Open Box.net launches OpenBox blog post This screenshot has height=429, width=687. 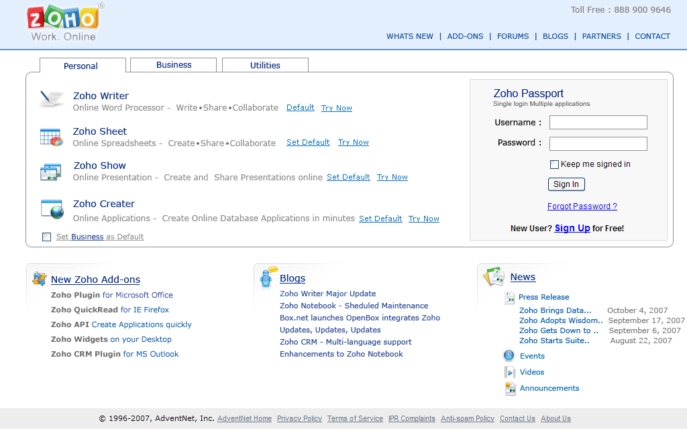360,318
